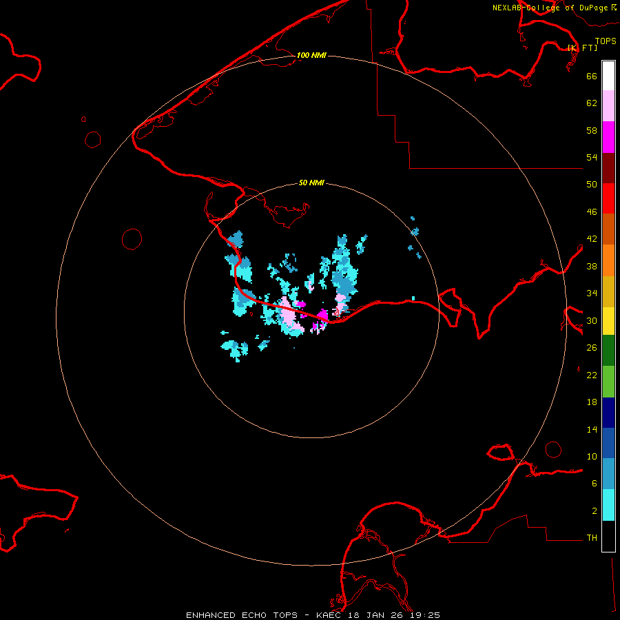Select the navy blue legend swatch

click(608, 413)
